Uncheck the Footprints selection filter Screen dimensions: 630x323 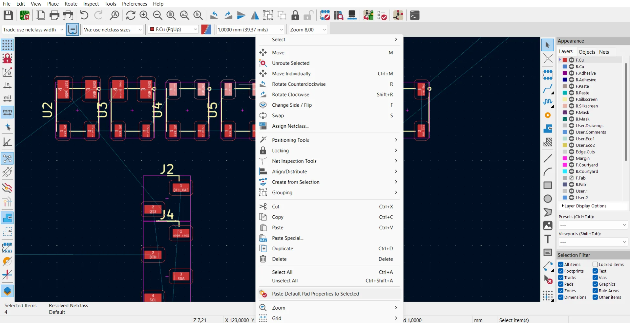561,271
